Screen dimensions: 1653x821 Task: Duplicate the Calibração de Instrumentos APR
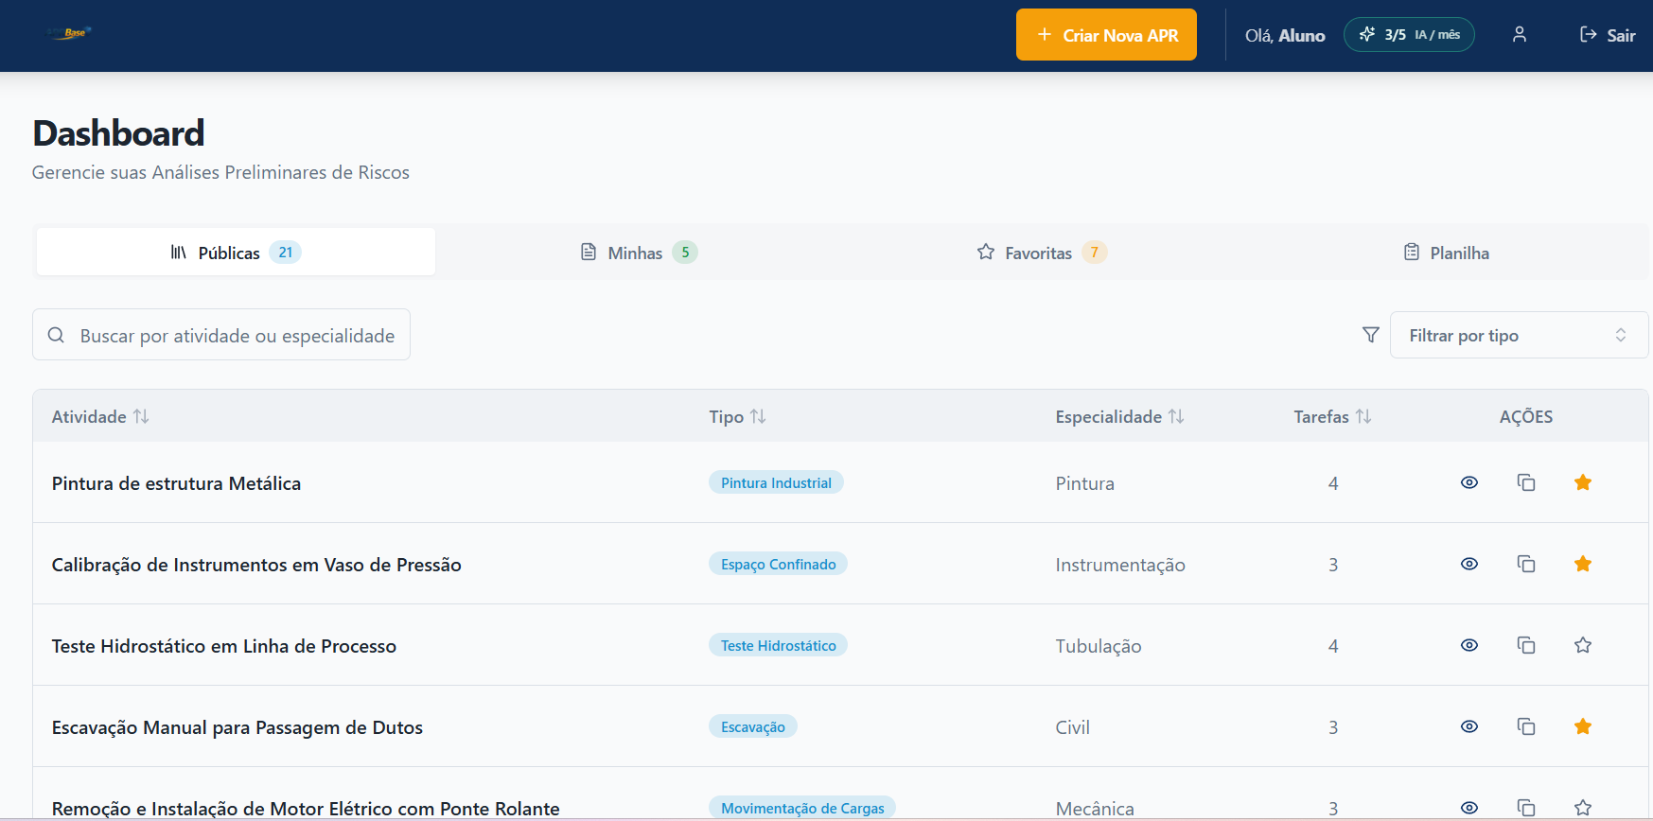point(1526,564)
